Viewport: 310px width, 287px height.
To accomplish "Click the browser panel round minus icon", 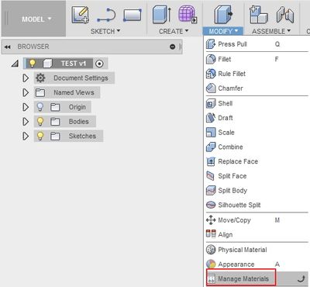I will point(173,47).
